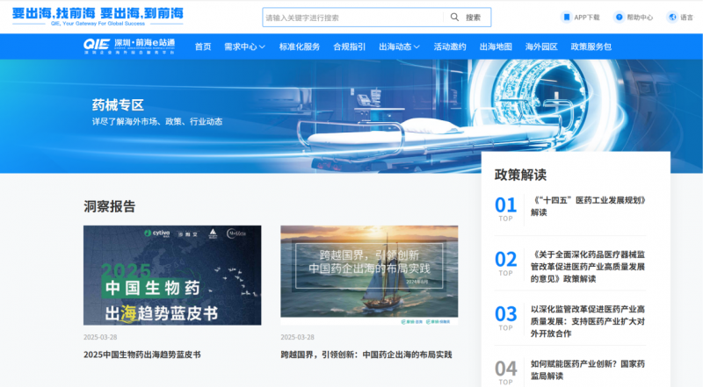Viewport: 703px width, 387px height.
Task: Expand the 需求中心 dropdown menu
Action: tap(244, 47)
